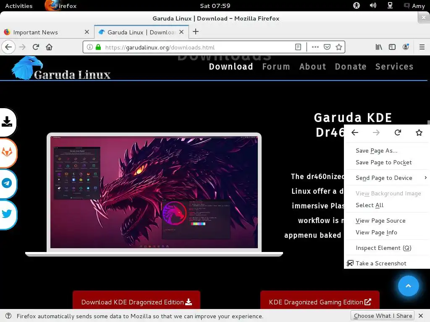Screen dimensions: 430x322
Task: Click the greyed Forward arrow in browser toolbar
Action: pos(22,47)
